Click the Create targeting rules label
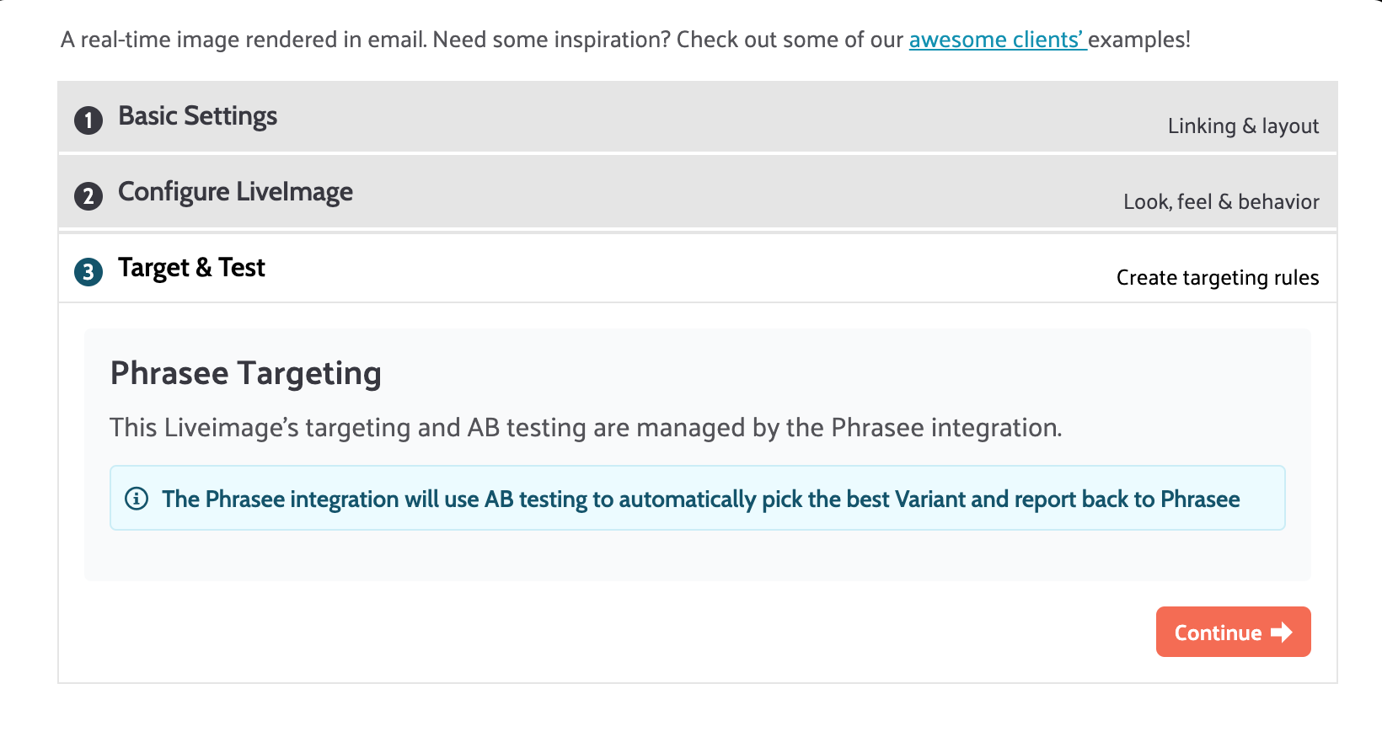This screenshot has width=1382, height=753. pyautogui.click(x=1218, y=278)
